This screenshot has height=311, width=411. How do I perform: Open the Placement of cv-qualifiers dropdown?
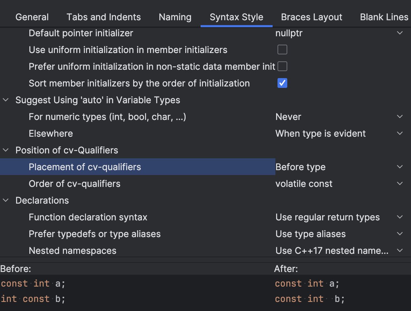(339, 167)
